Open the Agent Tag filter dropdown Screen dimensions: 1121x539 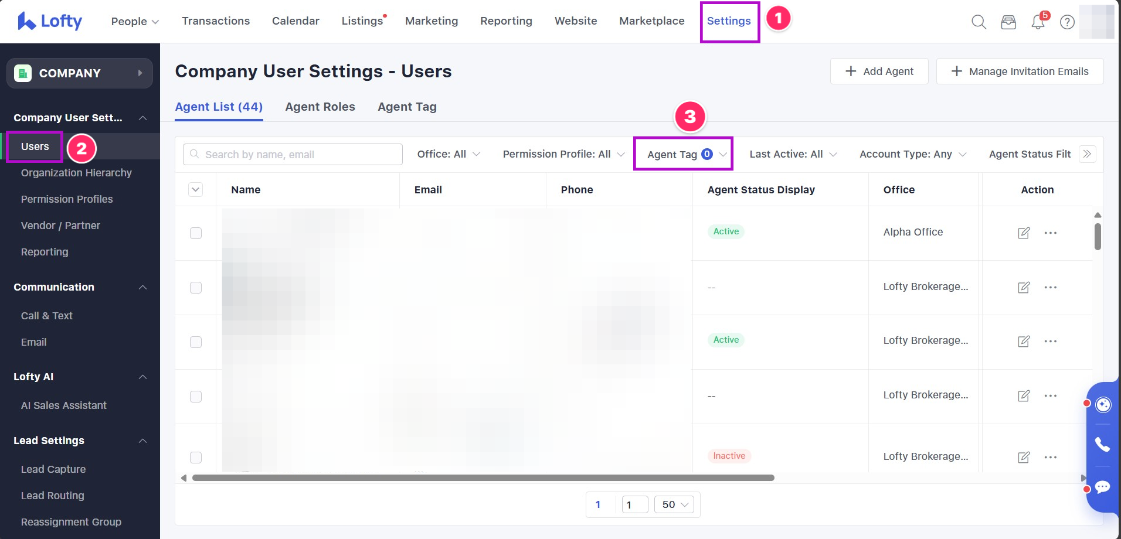[x=684, y=154]
